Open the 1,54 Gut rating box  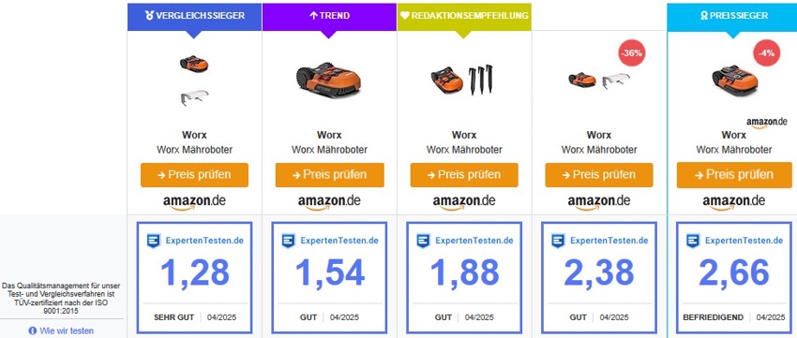click(x=329, y=277)
